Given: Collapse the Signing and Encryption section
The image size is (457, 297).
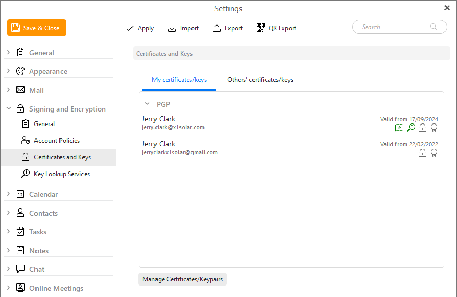Looking at the screenshot, I should point(8,108).
